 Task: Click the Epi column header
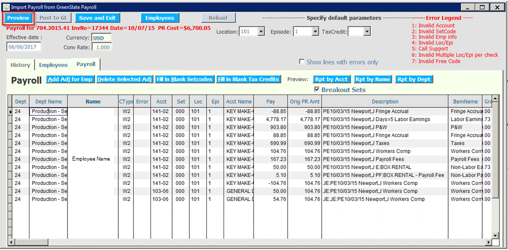(215, 102)
